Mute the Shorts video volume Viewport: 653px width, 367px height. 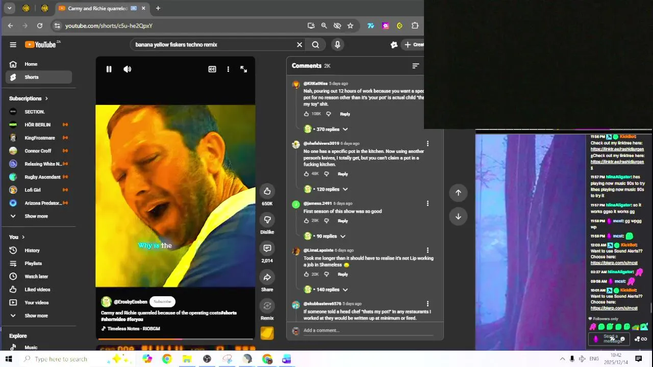pyautogui.click(x=128, y=69)
